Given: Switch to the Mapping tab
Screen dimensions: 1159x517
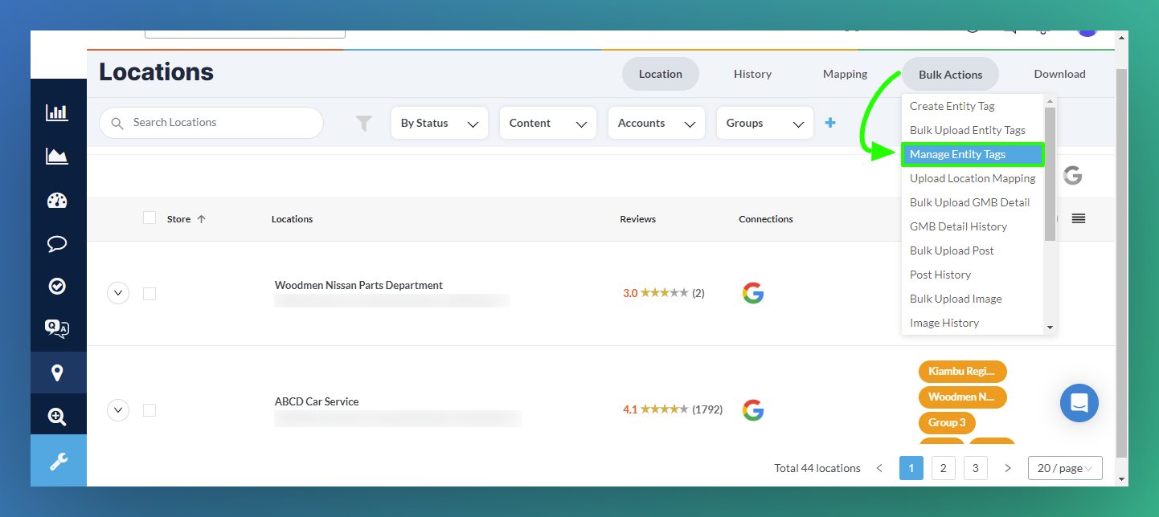Looking at the screenshot, I should point(845,74).
